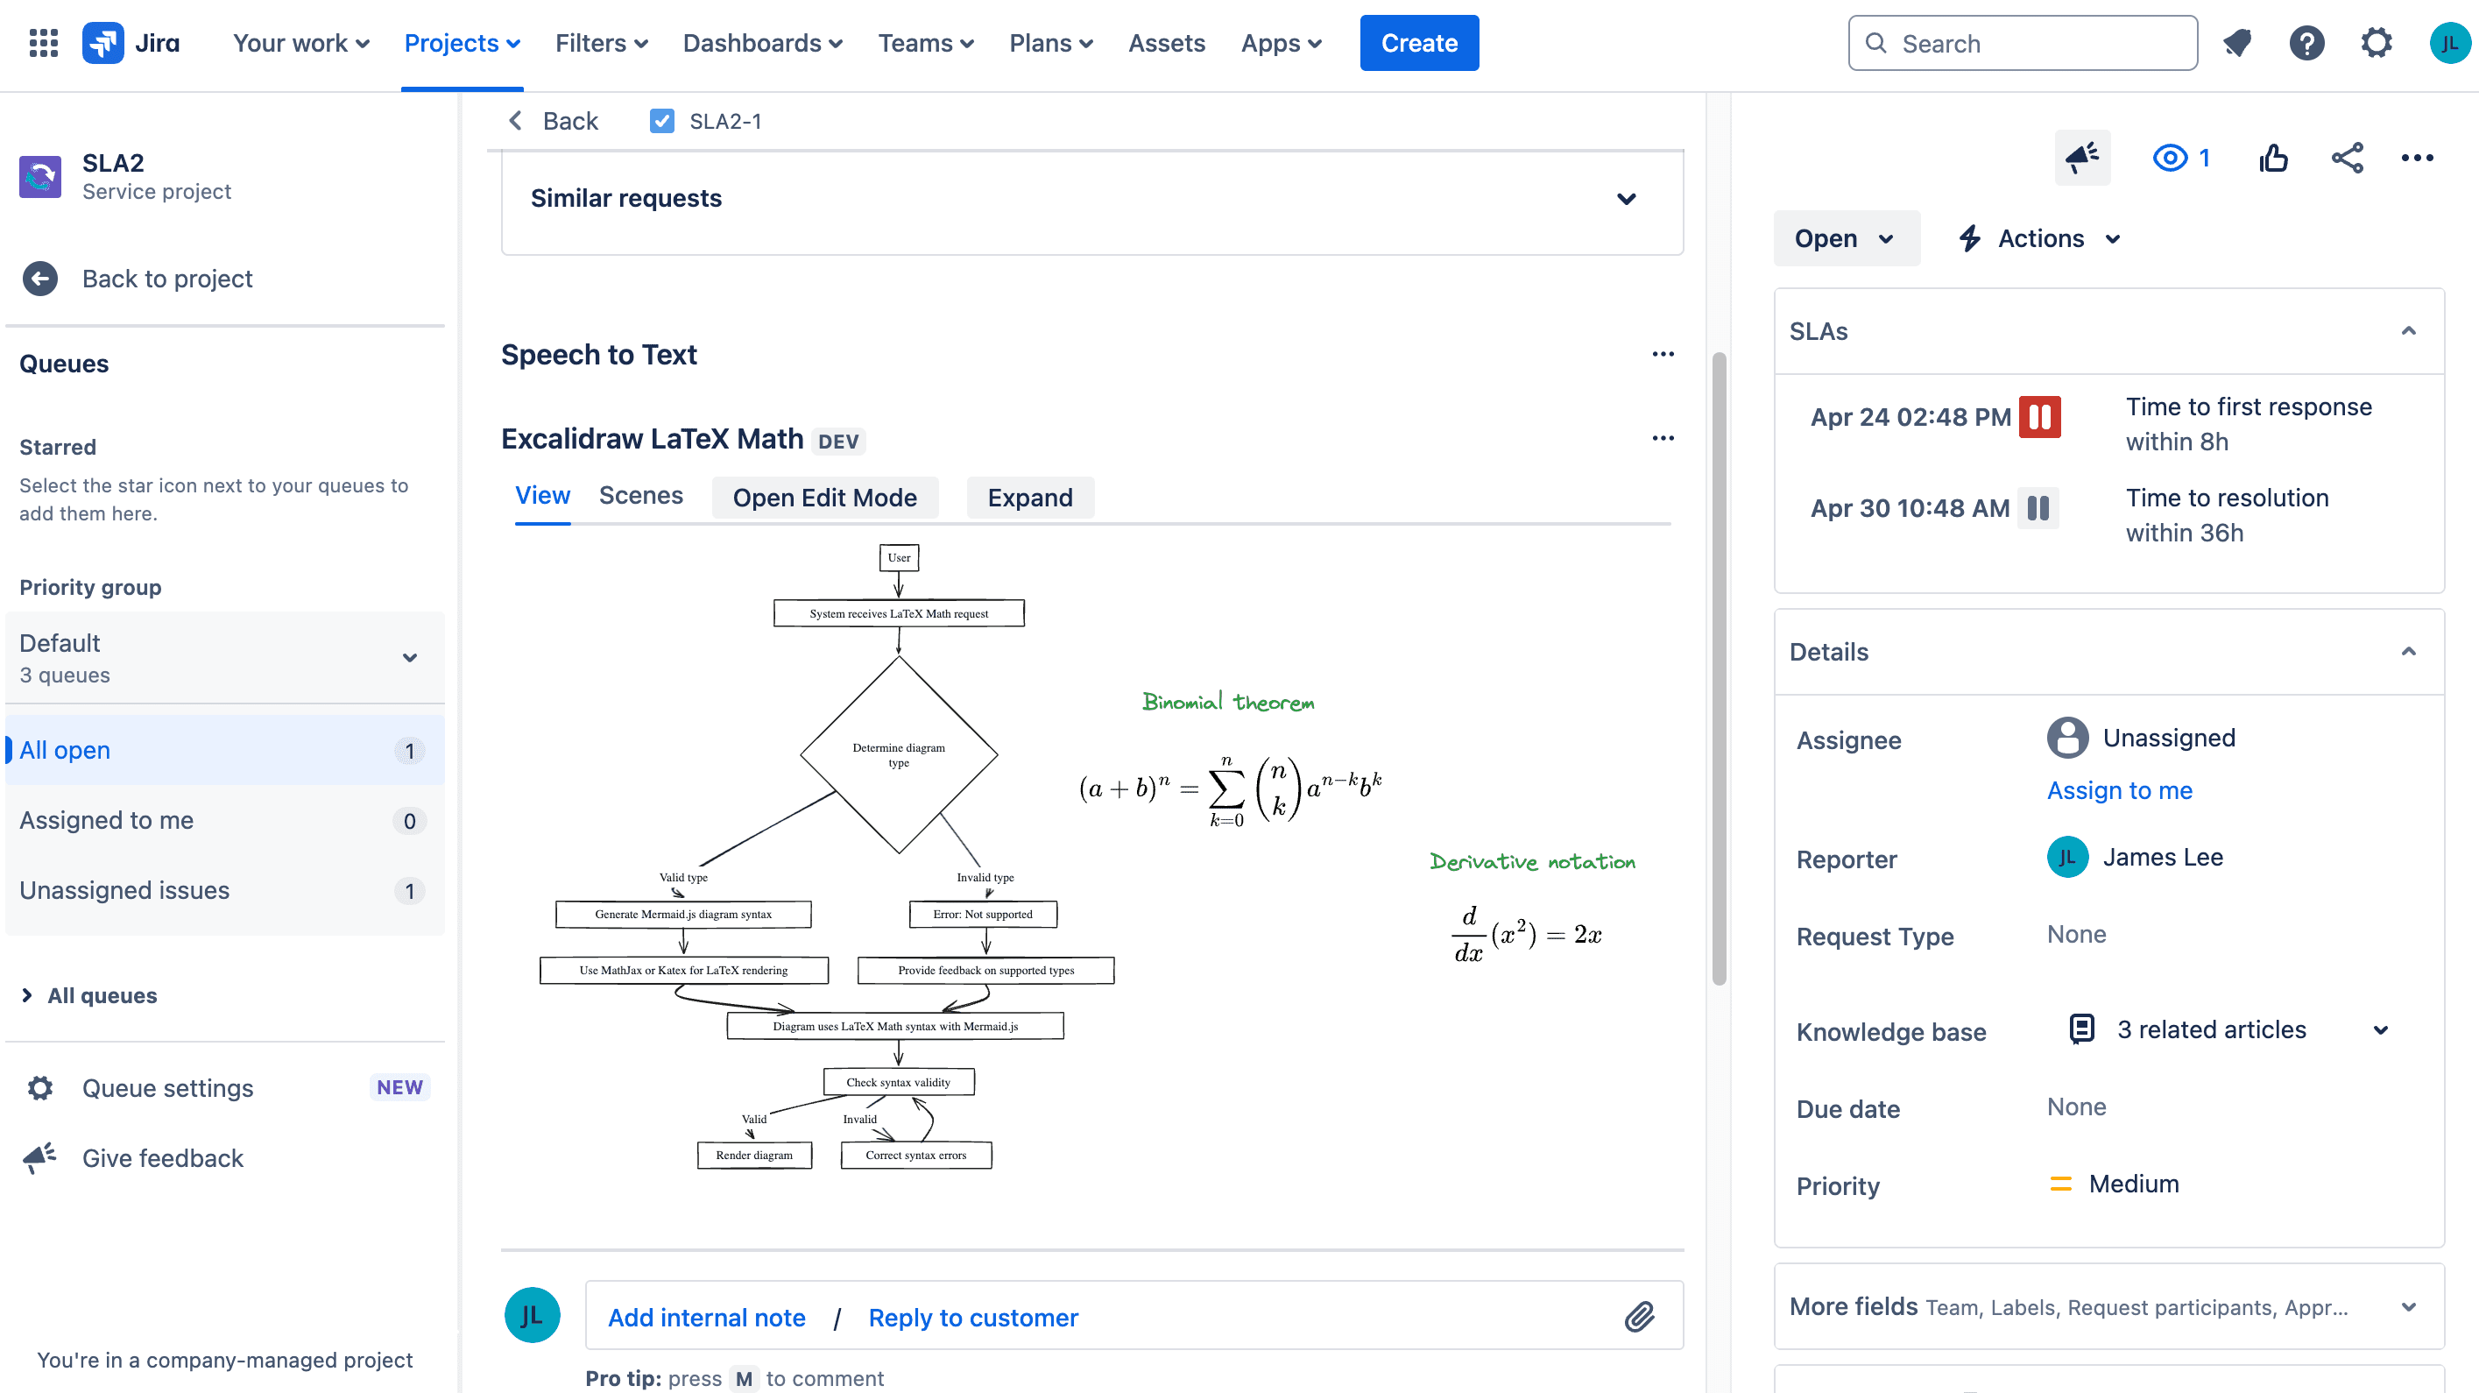The image size is (2479, 1393).
Task: Open Jira settings gear icon
Action: 2376,43
